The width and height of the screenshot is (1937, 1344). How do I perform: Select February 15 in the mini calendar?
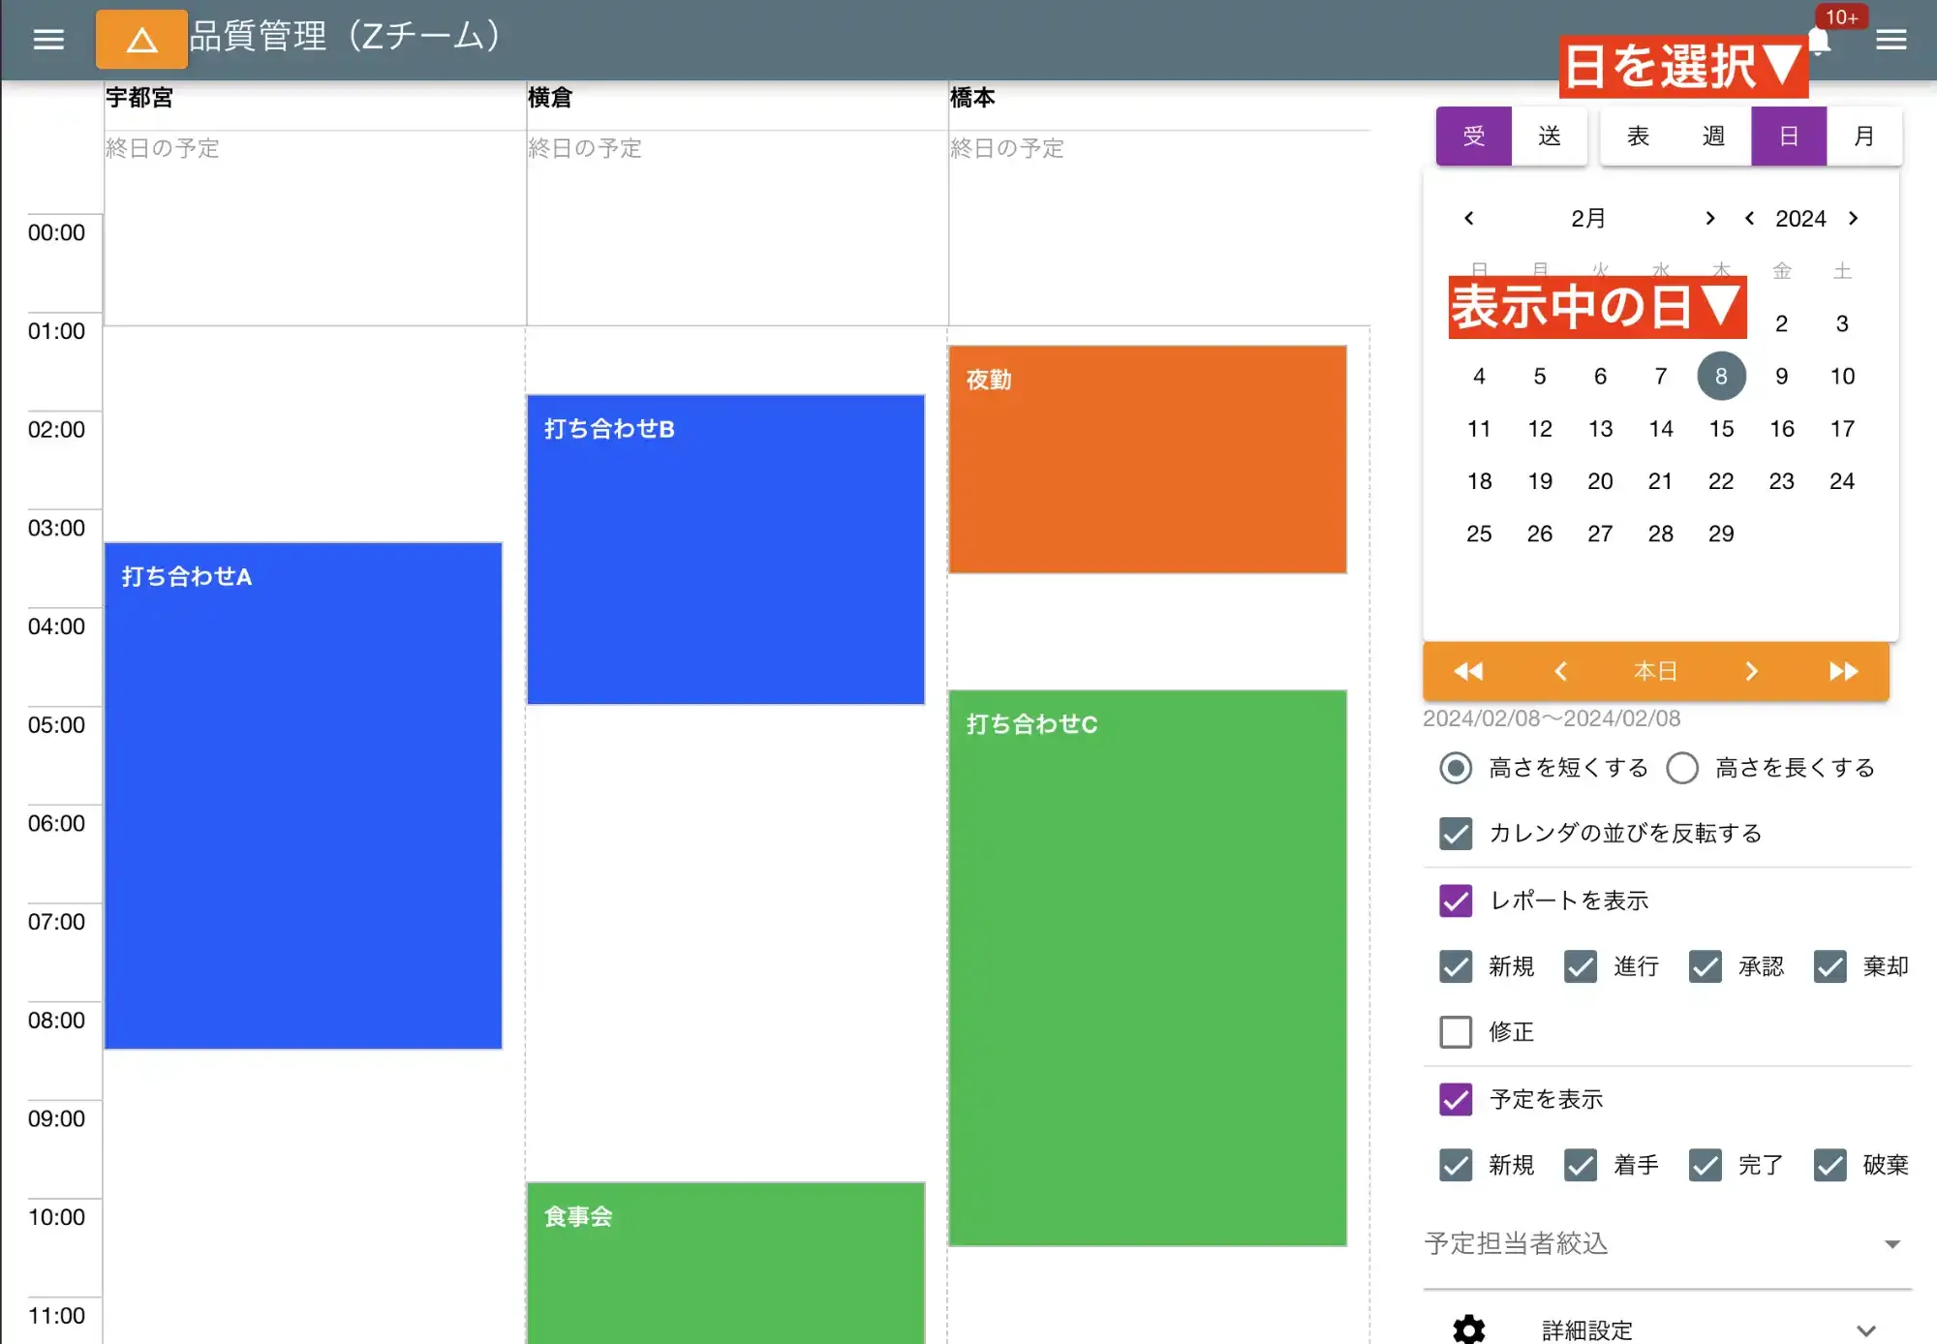pos(1721,429)
